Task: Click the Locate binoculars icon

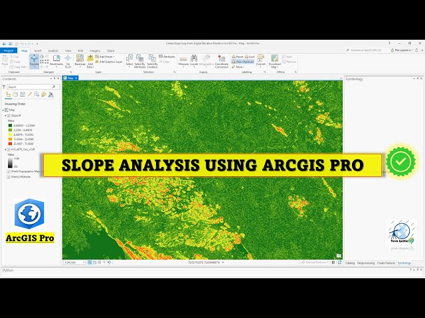Action: point(194,58)
